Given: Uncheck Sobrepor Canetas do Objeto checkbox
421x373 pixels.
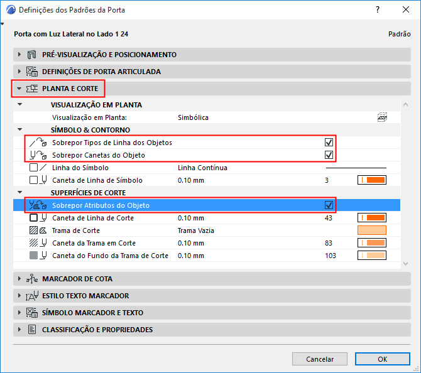Looking at the screenshot, I should click(x=329, y=155).
